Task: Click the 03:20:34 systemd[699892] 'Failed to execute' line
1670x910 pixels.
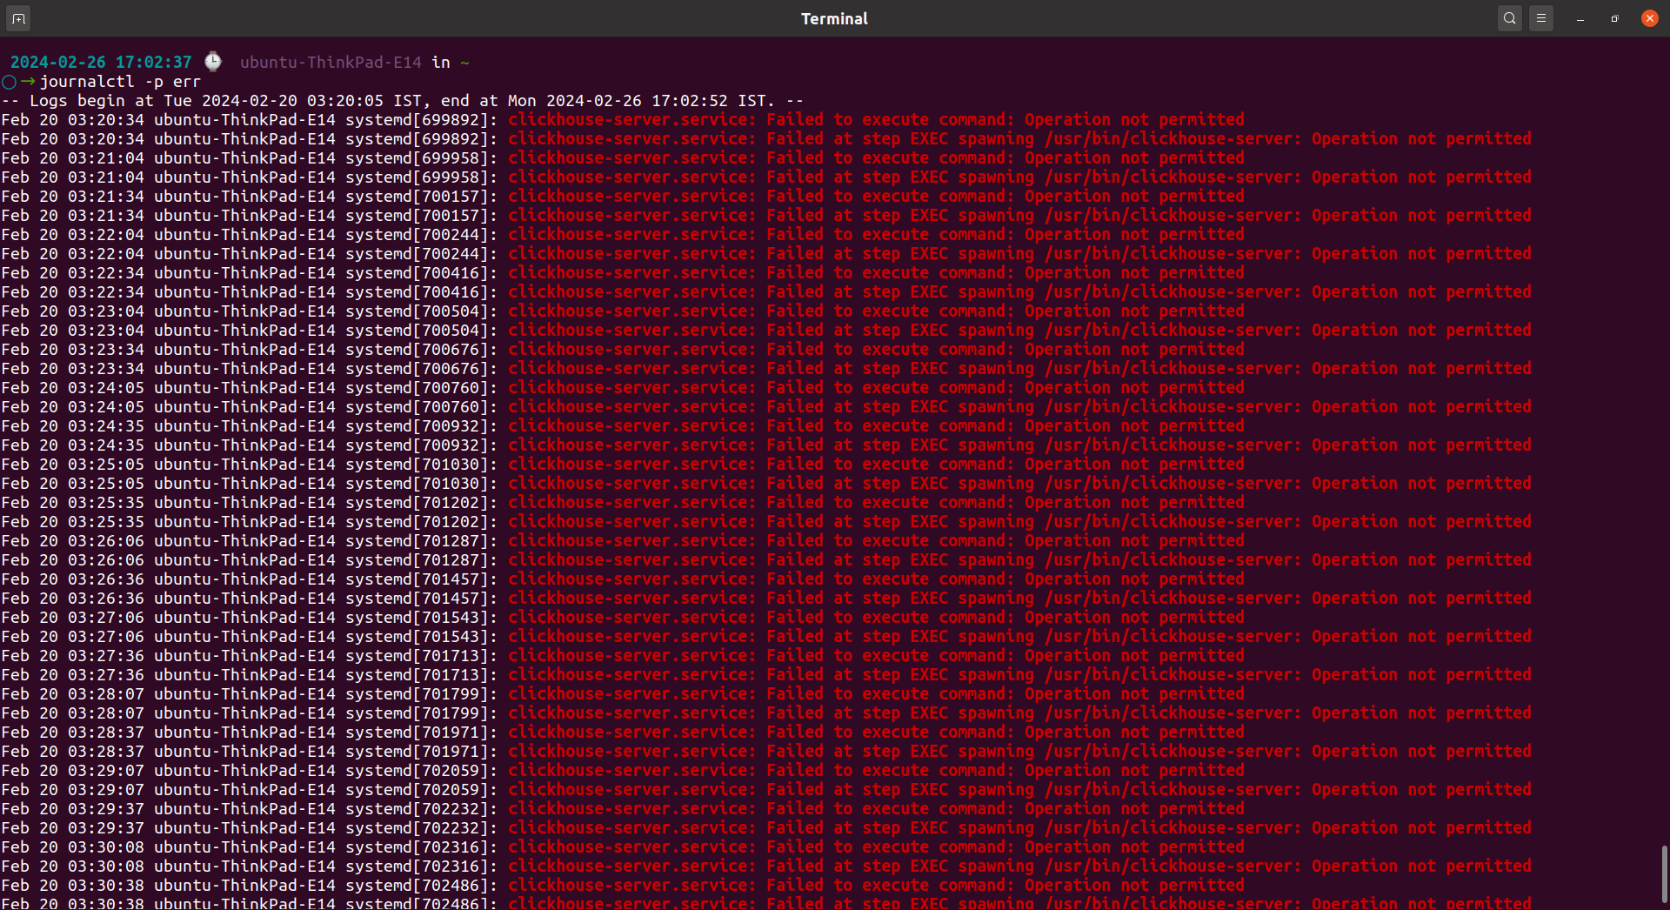Action: [623, 120]
